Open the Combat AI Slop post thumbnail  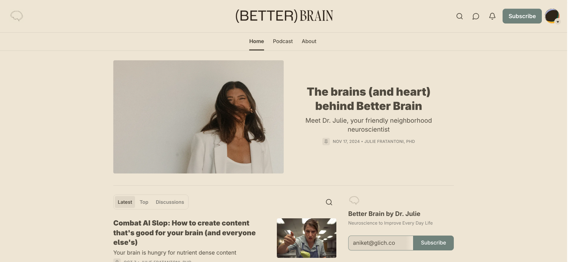307,238
